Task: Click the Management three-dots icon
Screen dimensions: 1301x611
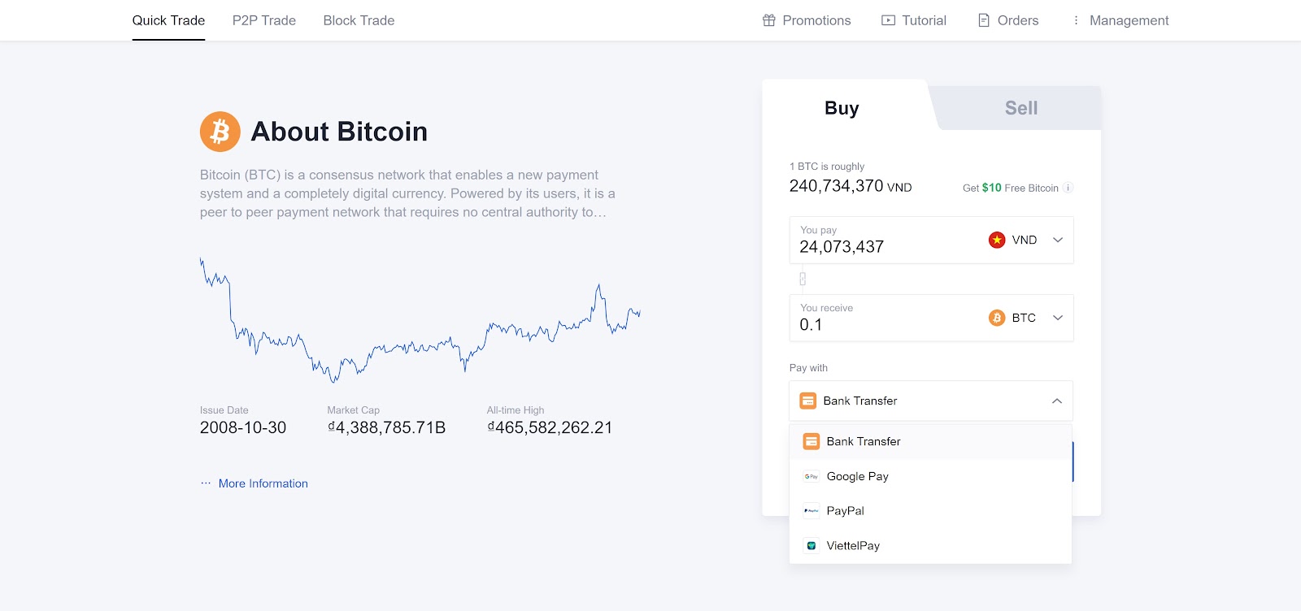Action: coord(1076,20)
